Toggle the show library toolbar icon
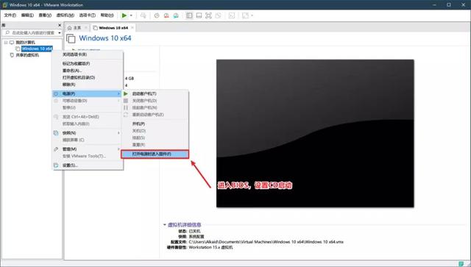 [189, 15]
